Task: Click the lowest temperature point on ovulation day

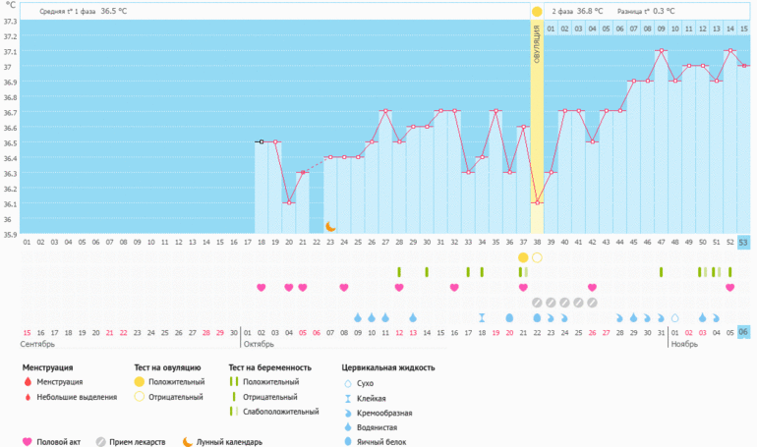Action: pyautogui.click(x=537, y=203)
